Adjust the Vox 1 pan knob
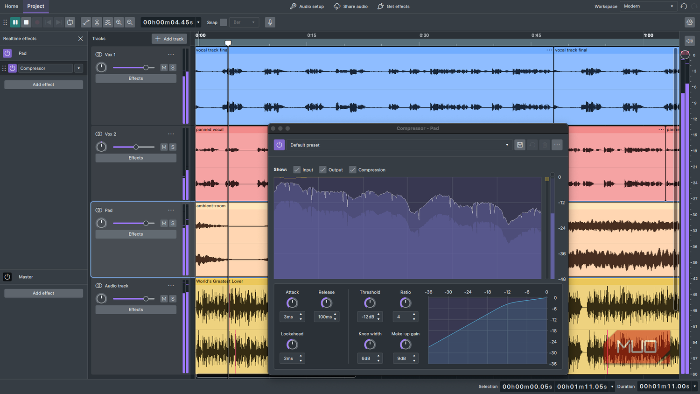The width and height of the screenshot is (700, 394). 101,67
